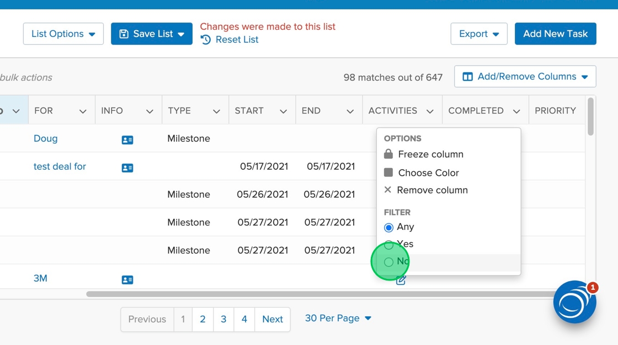Click the lock icon for Freeze column

coord(388,154)
